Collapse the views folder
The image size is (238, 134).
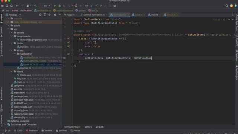[12, 71]
